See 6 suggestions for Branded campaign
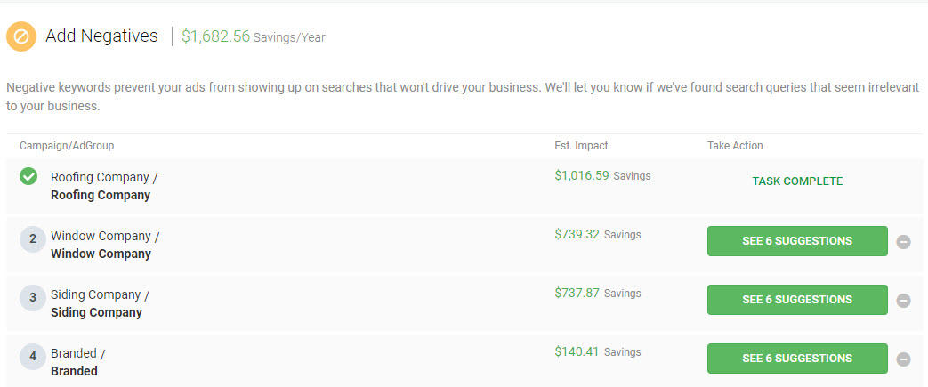928x387 pixels. point(796,359)
